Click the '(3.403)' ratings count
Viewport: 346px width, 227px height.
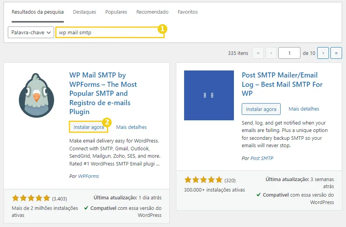click(60, 199)
